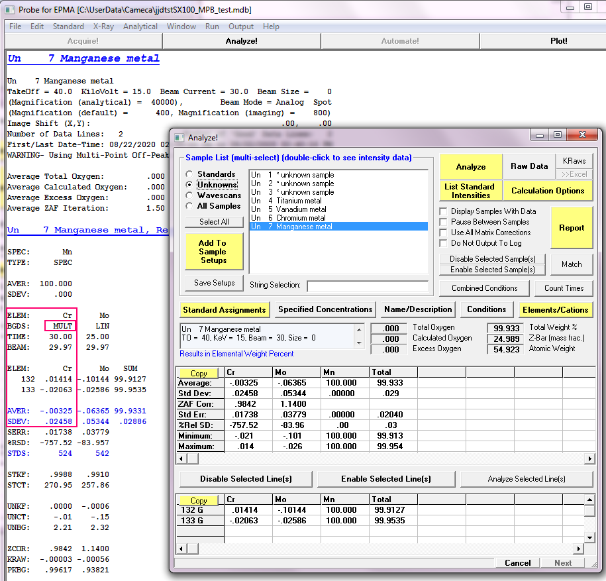Click the String Selection input field
The width and height of the screenshot is (606, 581).
pos(367,286)
